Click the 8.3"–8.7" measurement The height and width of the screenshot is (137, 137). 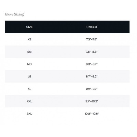[x=92, y=64]
